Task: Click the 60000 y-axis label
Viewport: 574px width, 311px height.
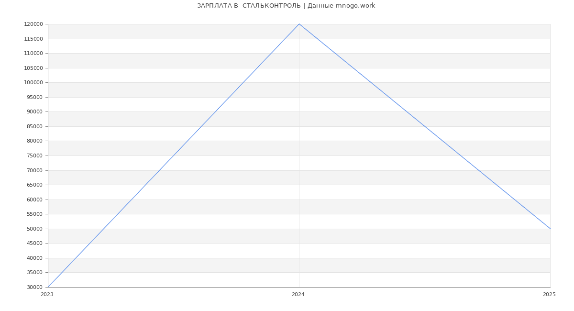Action: coord(35,200)
